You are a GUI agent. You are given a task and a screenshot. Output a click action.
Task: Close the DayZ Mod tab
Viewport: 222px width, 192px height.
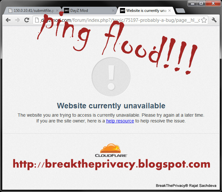coord(113,11)
